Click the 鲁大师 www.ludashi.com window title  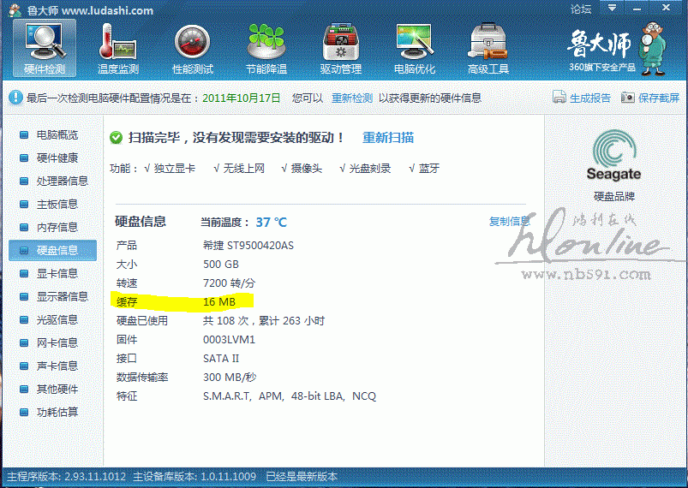[x=90, y=10]
